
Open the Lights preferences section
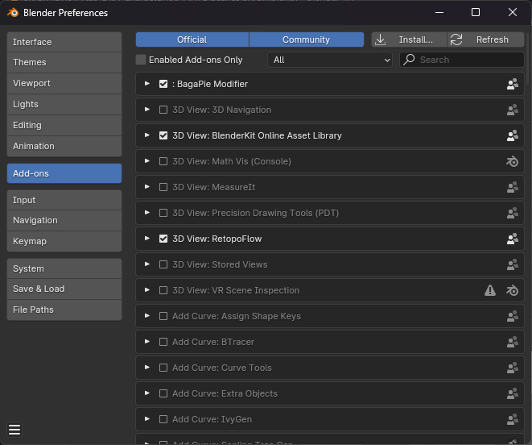[64, 104]
